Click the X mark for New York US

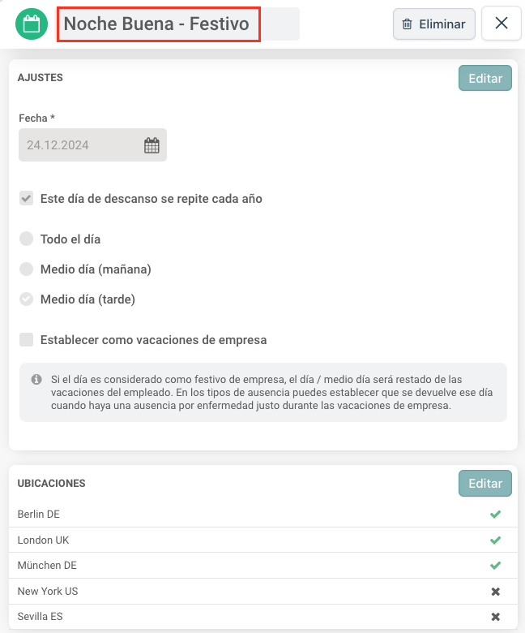coord(495,592)
